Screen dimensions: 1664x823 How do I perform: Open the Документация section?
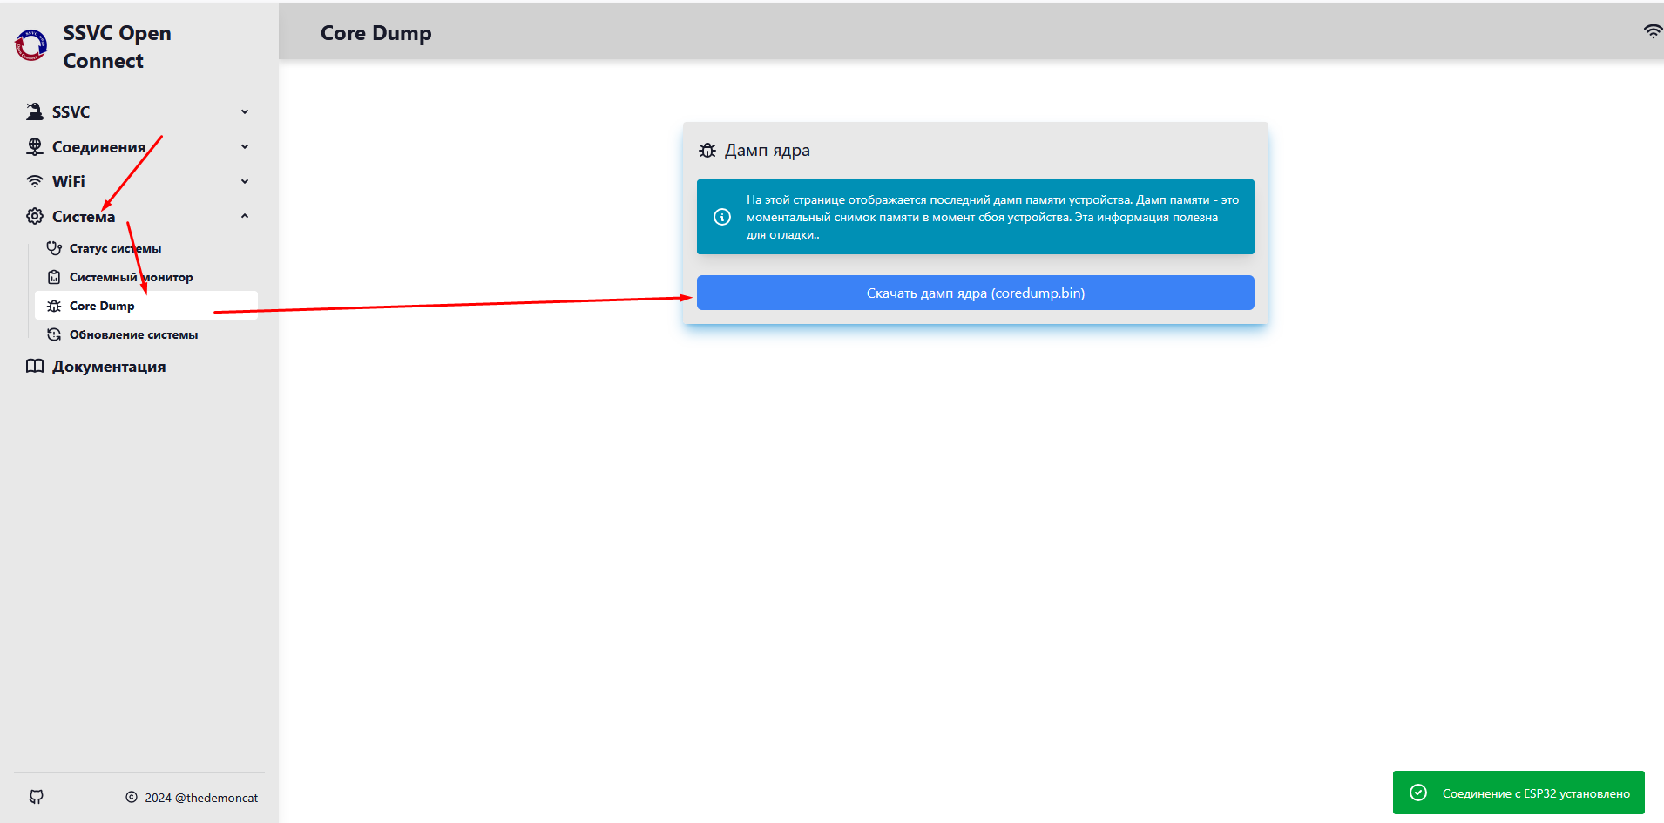point(109,367)
